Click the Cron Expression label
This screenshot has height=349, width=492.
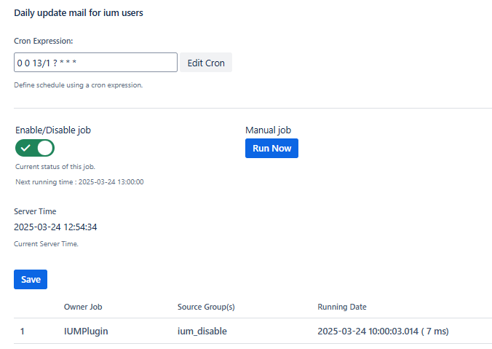44,41
